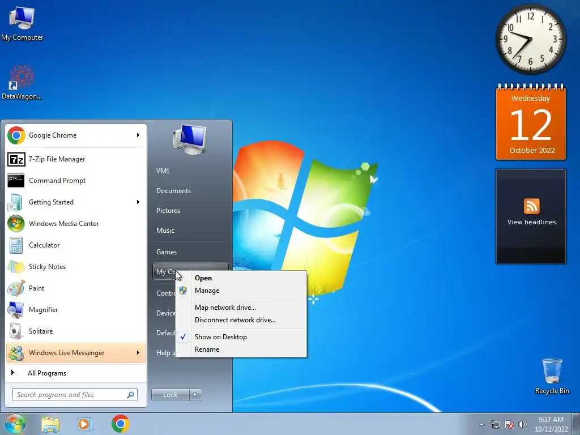Open the My Computer desktop icon
The image size is (580, 435).
tap(22, 24)
